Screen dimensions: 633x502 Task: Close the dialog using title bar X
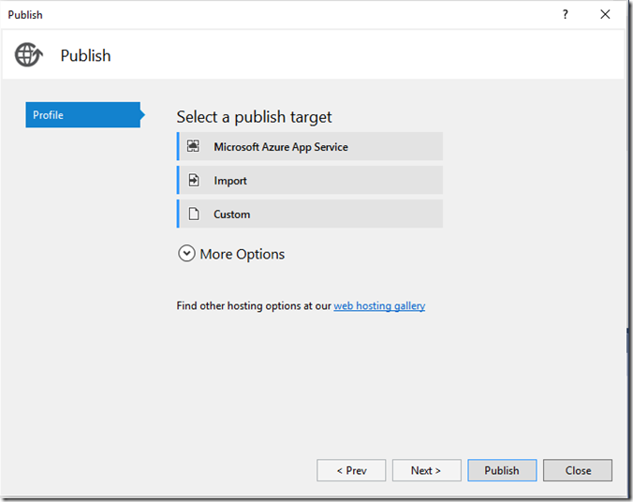606,15
